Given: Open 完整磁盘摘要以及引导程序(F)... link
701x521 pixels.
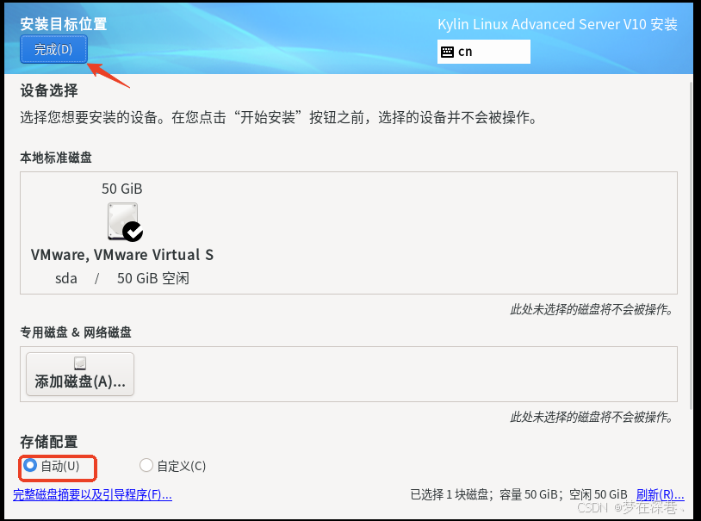Looking at the screenshot, I should pyautogui.click(x=92, y=494).
